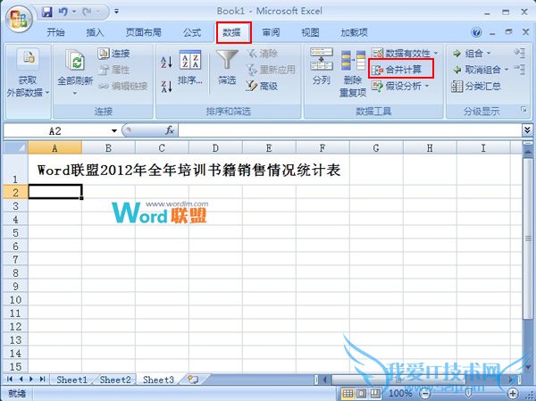Open the Name Box dropdown arrow
536x401 pixels.
tap(113, 130)
